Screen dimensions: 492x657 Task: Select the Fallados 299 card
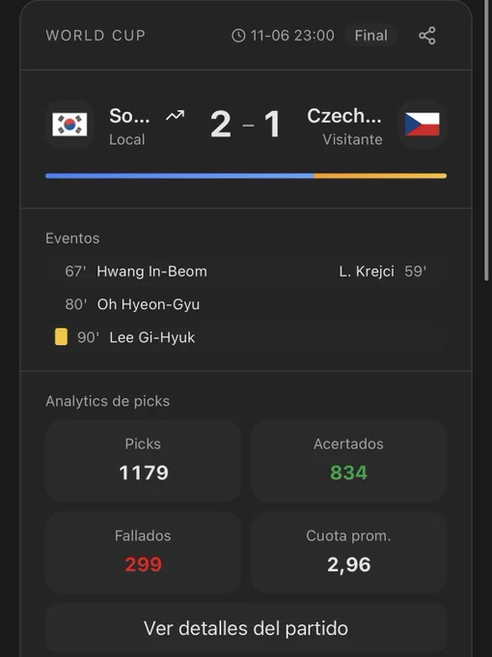(143, 553)
